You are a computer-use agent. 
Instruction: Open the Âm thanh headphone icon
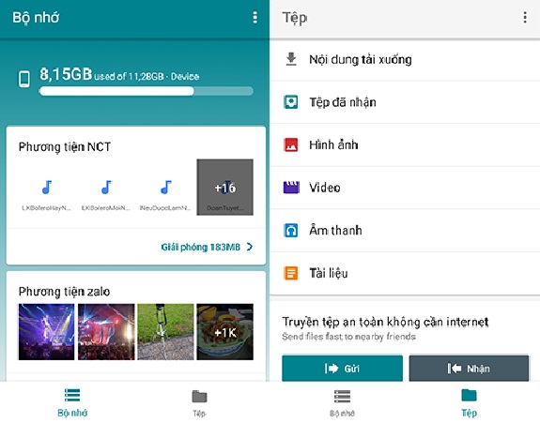tap(291, 230)
